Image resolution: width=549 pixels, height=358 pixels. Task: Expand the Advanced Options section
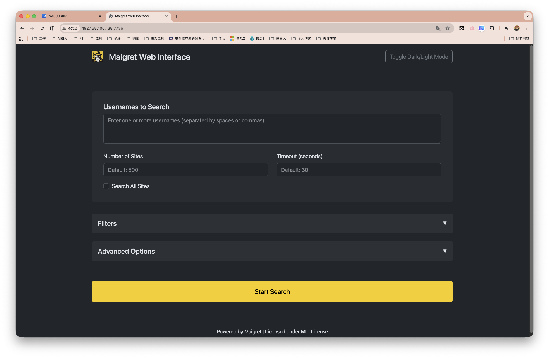[x=272, y=251]
